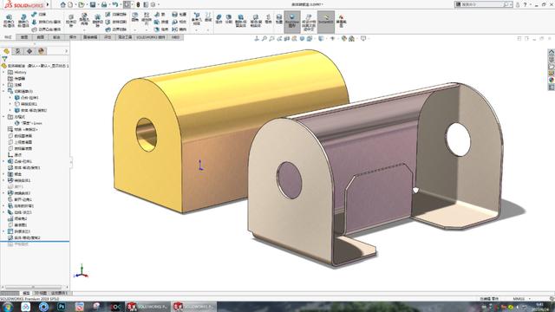Click the Save icon in quick access bar
This screenshot has width=555, height=312.
coord(93,4)
